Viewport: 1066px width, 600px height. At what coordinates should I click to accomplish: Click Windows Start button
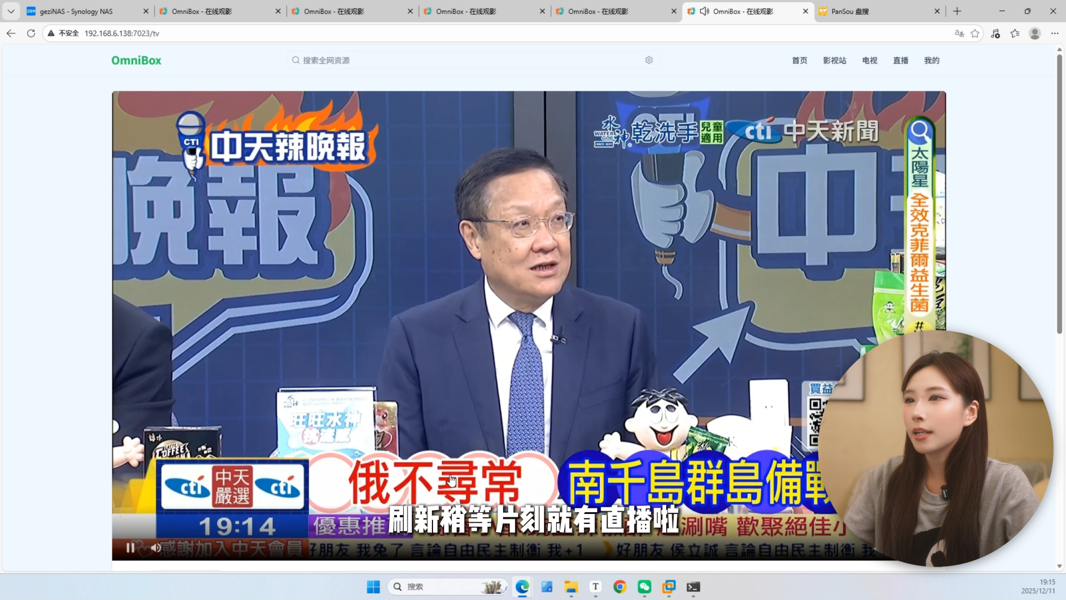click(373, 587)
